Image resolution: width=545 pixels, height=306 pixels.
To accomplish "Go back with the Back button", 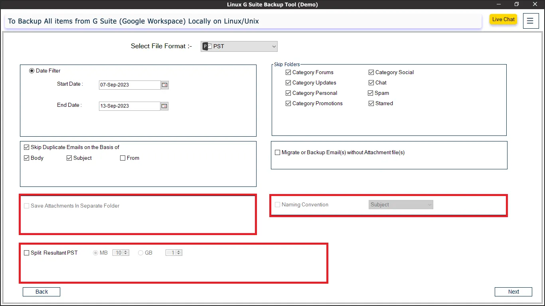I will pyautogui.click(x=41, y=292).
